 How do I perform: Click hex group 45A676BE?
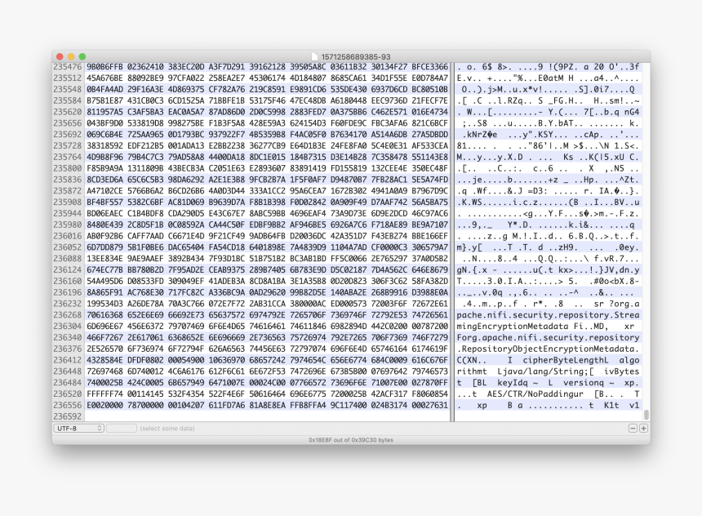click(x=104, y=78)
